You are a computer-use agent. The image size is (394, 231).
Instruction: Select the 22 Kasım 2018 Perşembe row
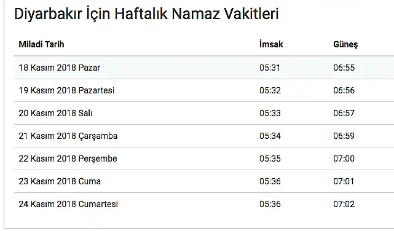pos(204,159)
